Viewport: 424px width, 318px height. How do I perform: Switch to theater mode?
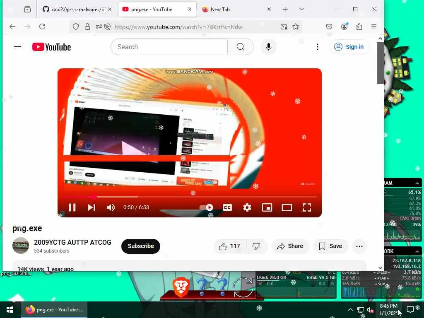click(287, 207)
